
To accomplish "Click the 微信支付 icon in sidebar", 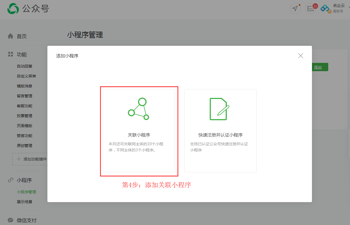I will pyautogui.click(x=10, y=220).
